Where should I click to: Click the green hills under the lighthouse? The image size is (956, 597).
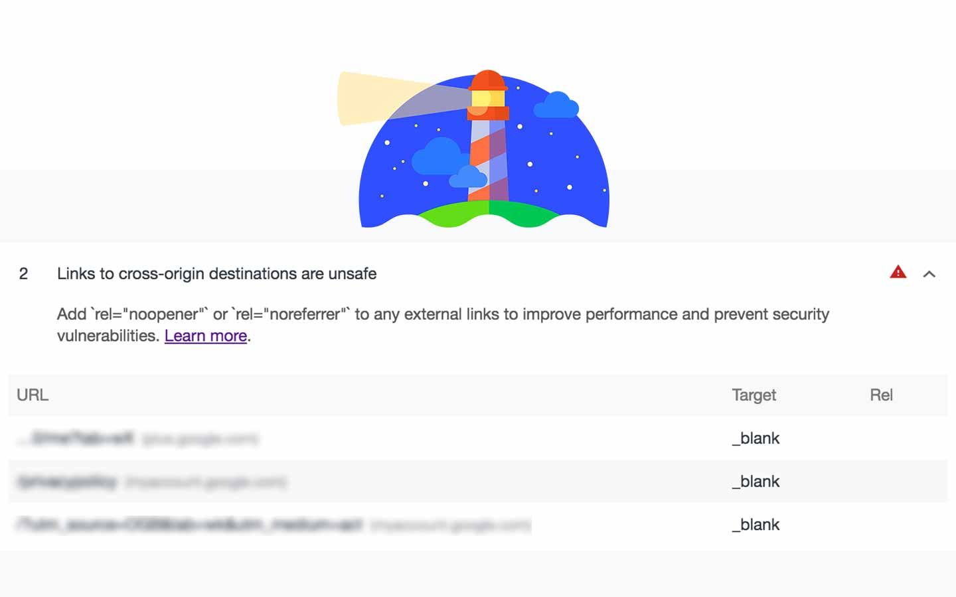(489, 214)
